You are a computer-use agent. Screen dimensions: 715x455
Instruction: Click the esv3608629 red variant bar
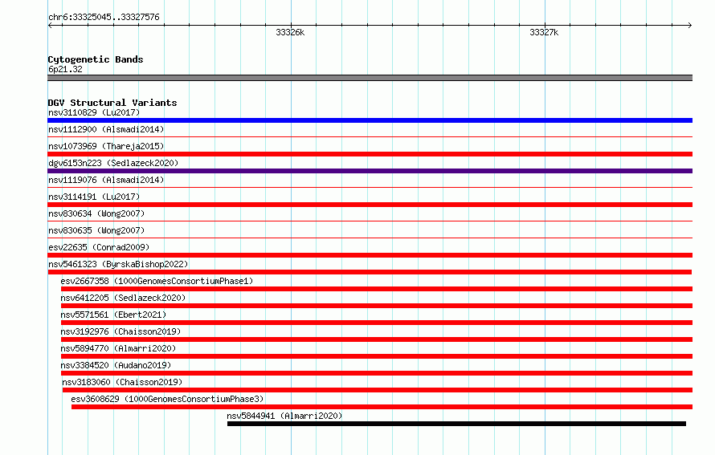382,407
